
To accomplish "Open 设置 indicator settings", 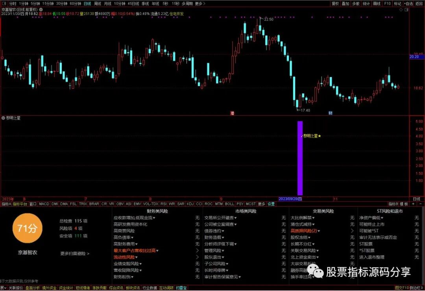I will [x=271, y=204].
